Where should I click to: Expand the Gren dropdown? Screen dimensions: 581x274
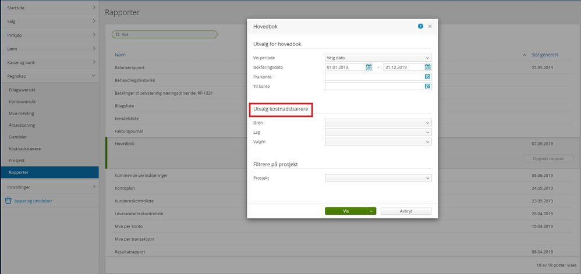(x=378, y=123)
